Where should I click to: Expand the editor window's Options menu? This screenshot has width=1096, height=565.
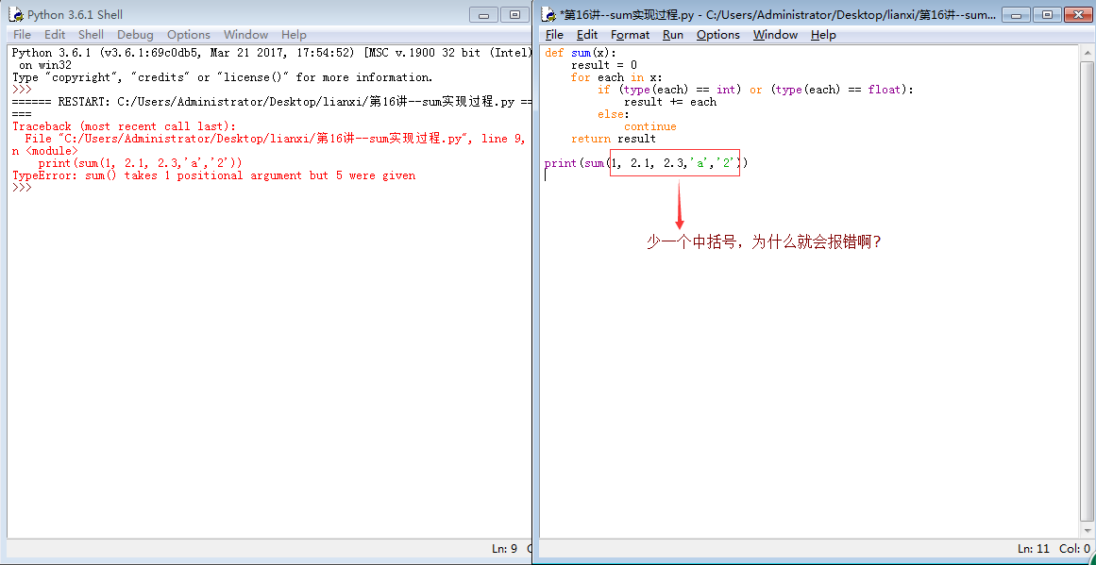tap(717, 35)
